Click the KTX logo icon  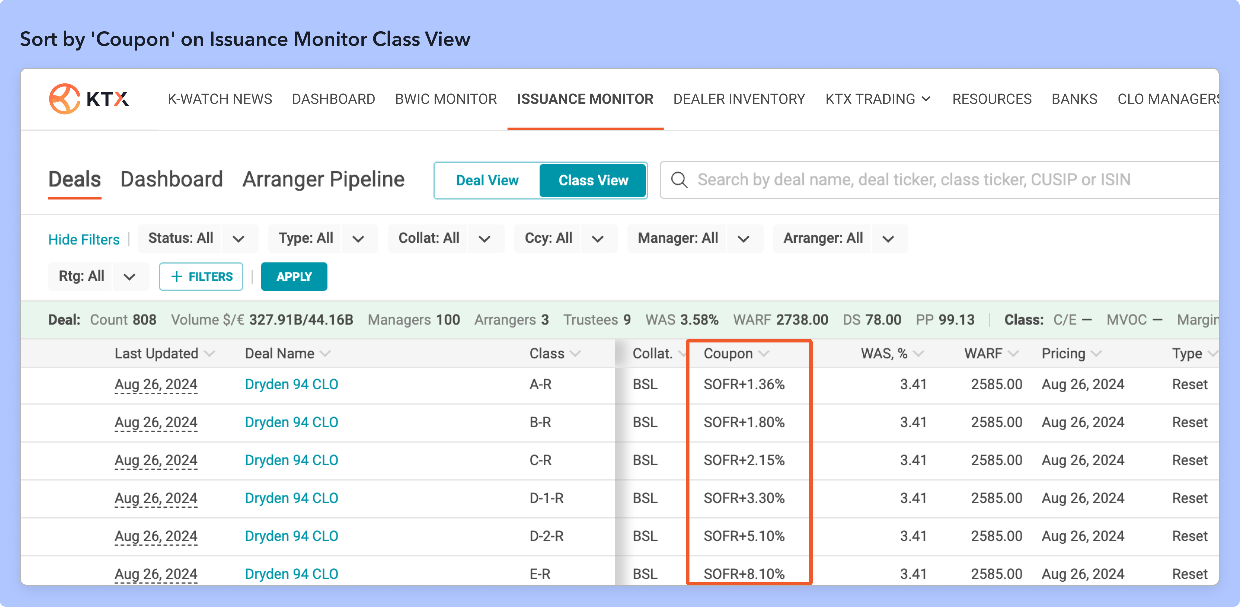tap(65, 99)
